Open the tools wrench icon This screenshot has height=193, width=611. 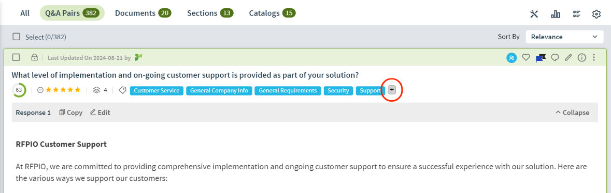534,14
